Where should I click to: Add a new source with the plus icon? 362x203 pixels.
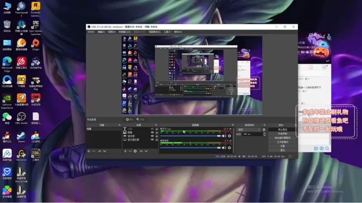click(x=125, y=151)
